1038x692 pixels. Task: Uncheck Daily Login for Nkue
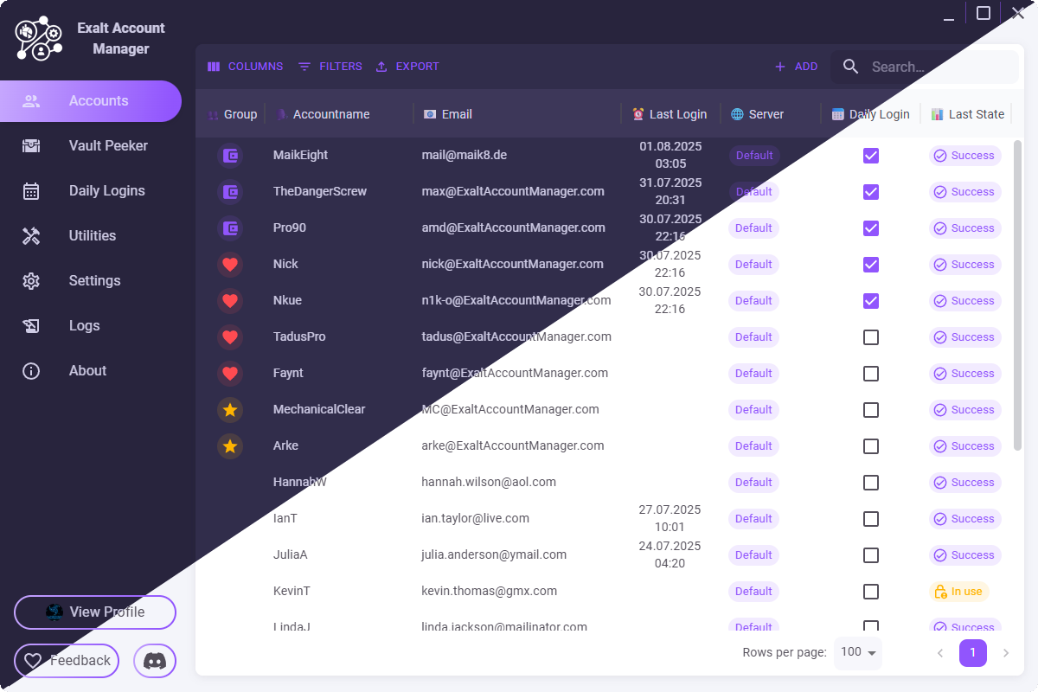point(871,301)
